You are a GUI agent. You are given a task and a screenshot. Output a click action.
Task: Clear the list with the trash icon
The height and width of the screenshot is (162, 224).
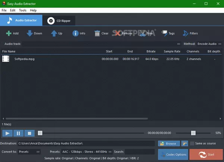coord(97,34)
